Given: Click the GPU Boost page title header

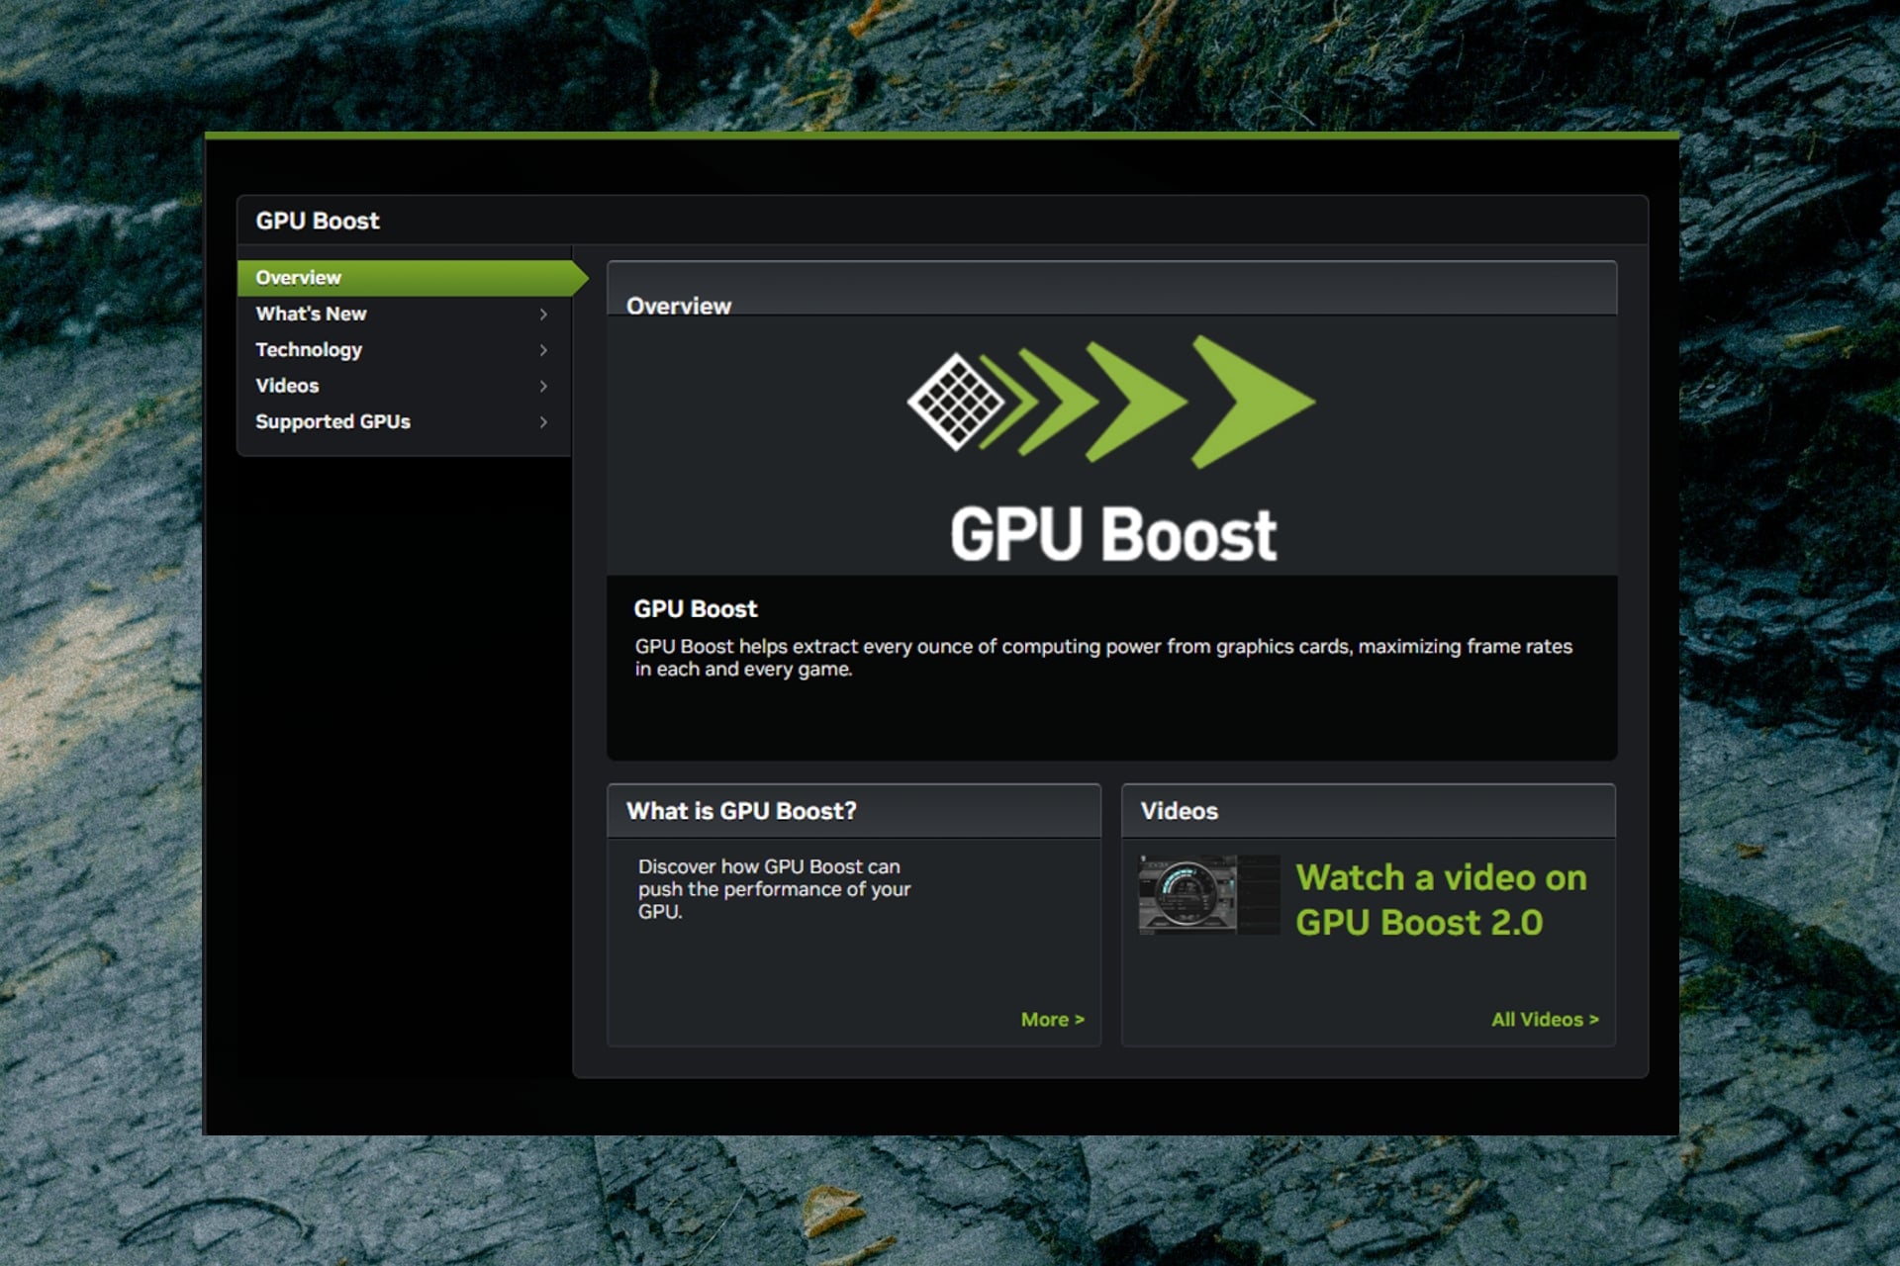Looking at the screenshot, I should 316,222.
